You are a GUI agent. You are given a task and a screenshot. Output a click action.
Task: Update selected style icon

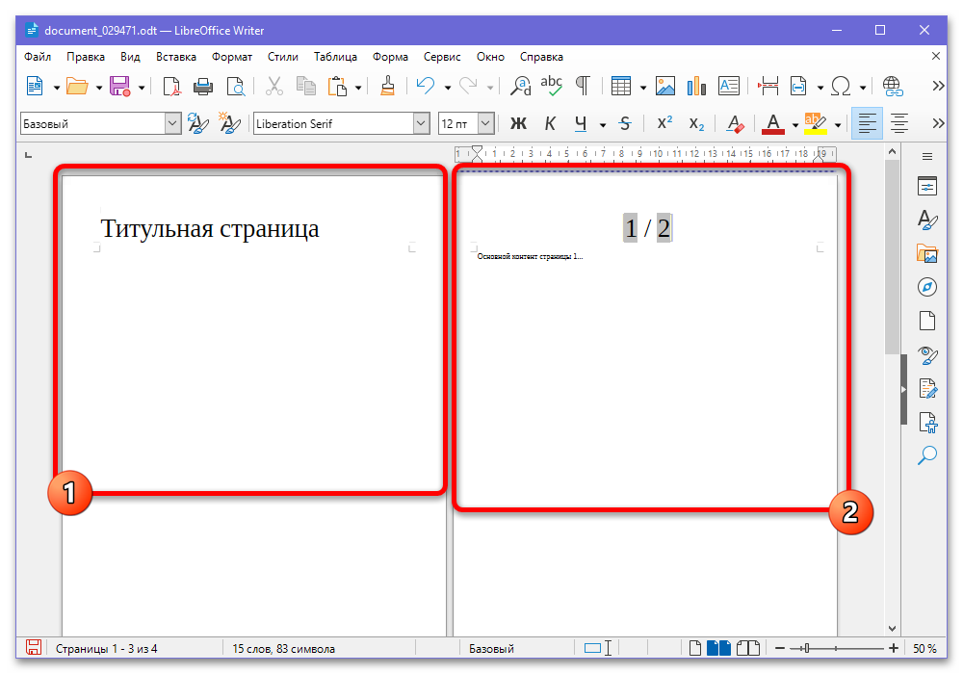(x=197, y=123)
